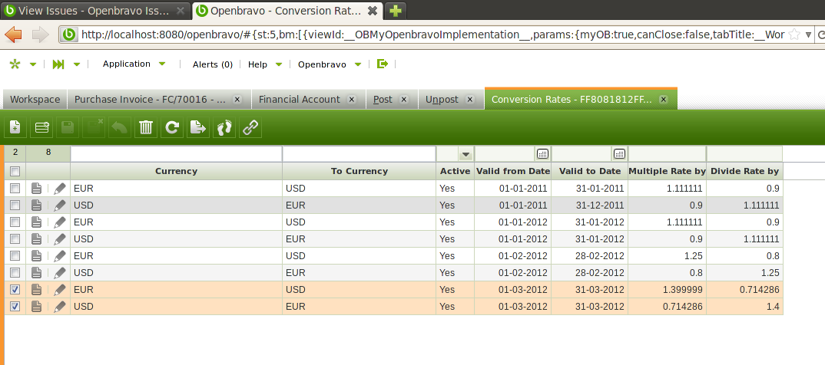The width and height of the screenshot is (825, 365).
Task: Edit the EUR row valid from 01-01-2011
Action: [x=60, y=188]
